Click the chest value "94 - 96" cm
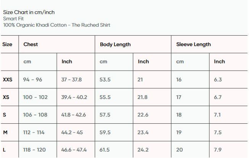 (32, 80)
